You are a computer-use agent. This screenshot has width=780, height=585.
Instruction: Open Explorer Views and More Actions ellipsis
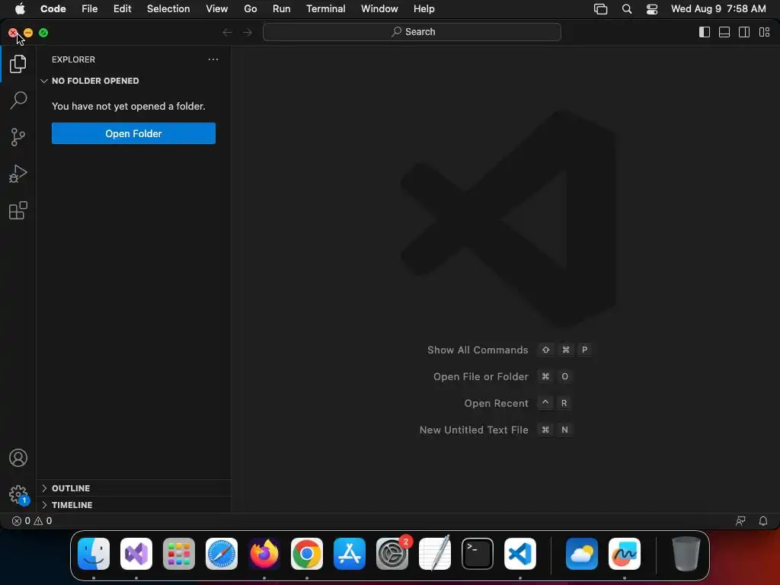[213, 59]
